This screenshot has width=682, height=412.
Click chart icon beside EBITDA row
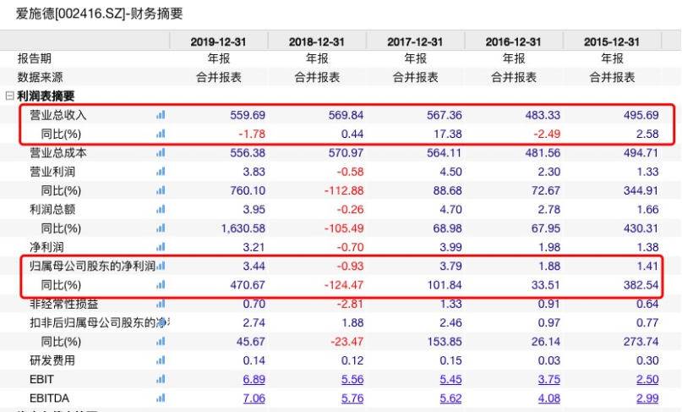(161, 398)
